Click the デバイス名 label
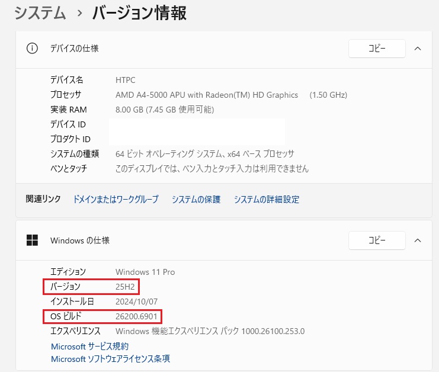Screen dimensions: 439x372 click(66, 80)
